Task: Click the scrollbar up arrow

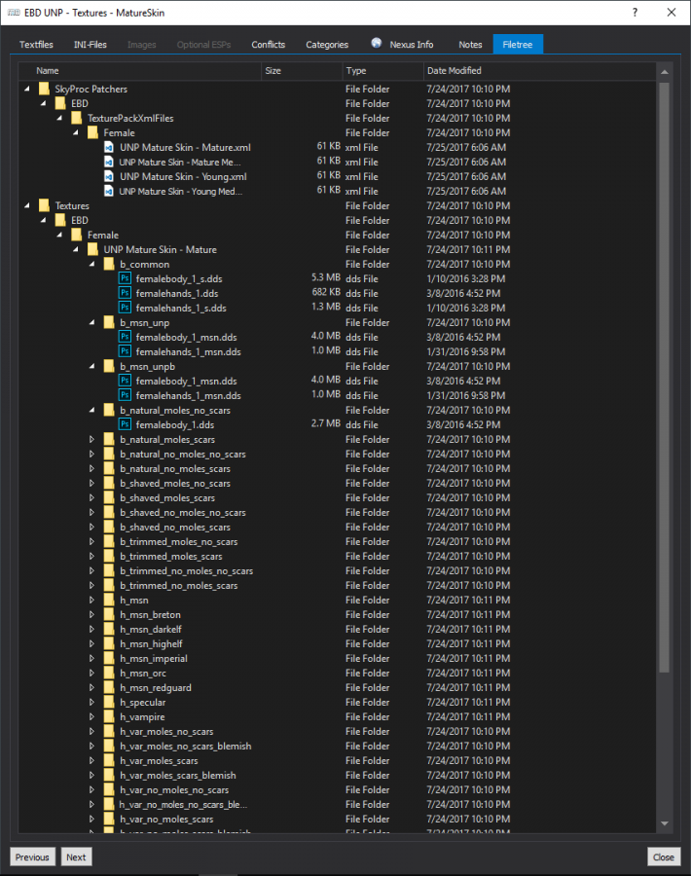Action: coord(664,72)
